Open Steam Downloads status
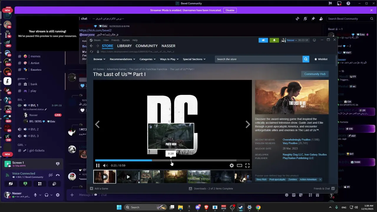Viewport: 377px width, 212px height. tap(211, 188)
